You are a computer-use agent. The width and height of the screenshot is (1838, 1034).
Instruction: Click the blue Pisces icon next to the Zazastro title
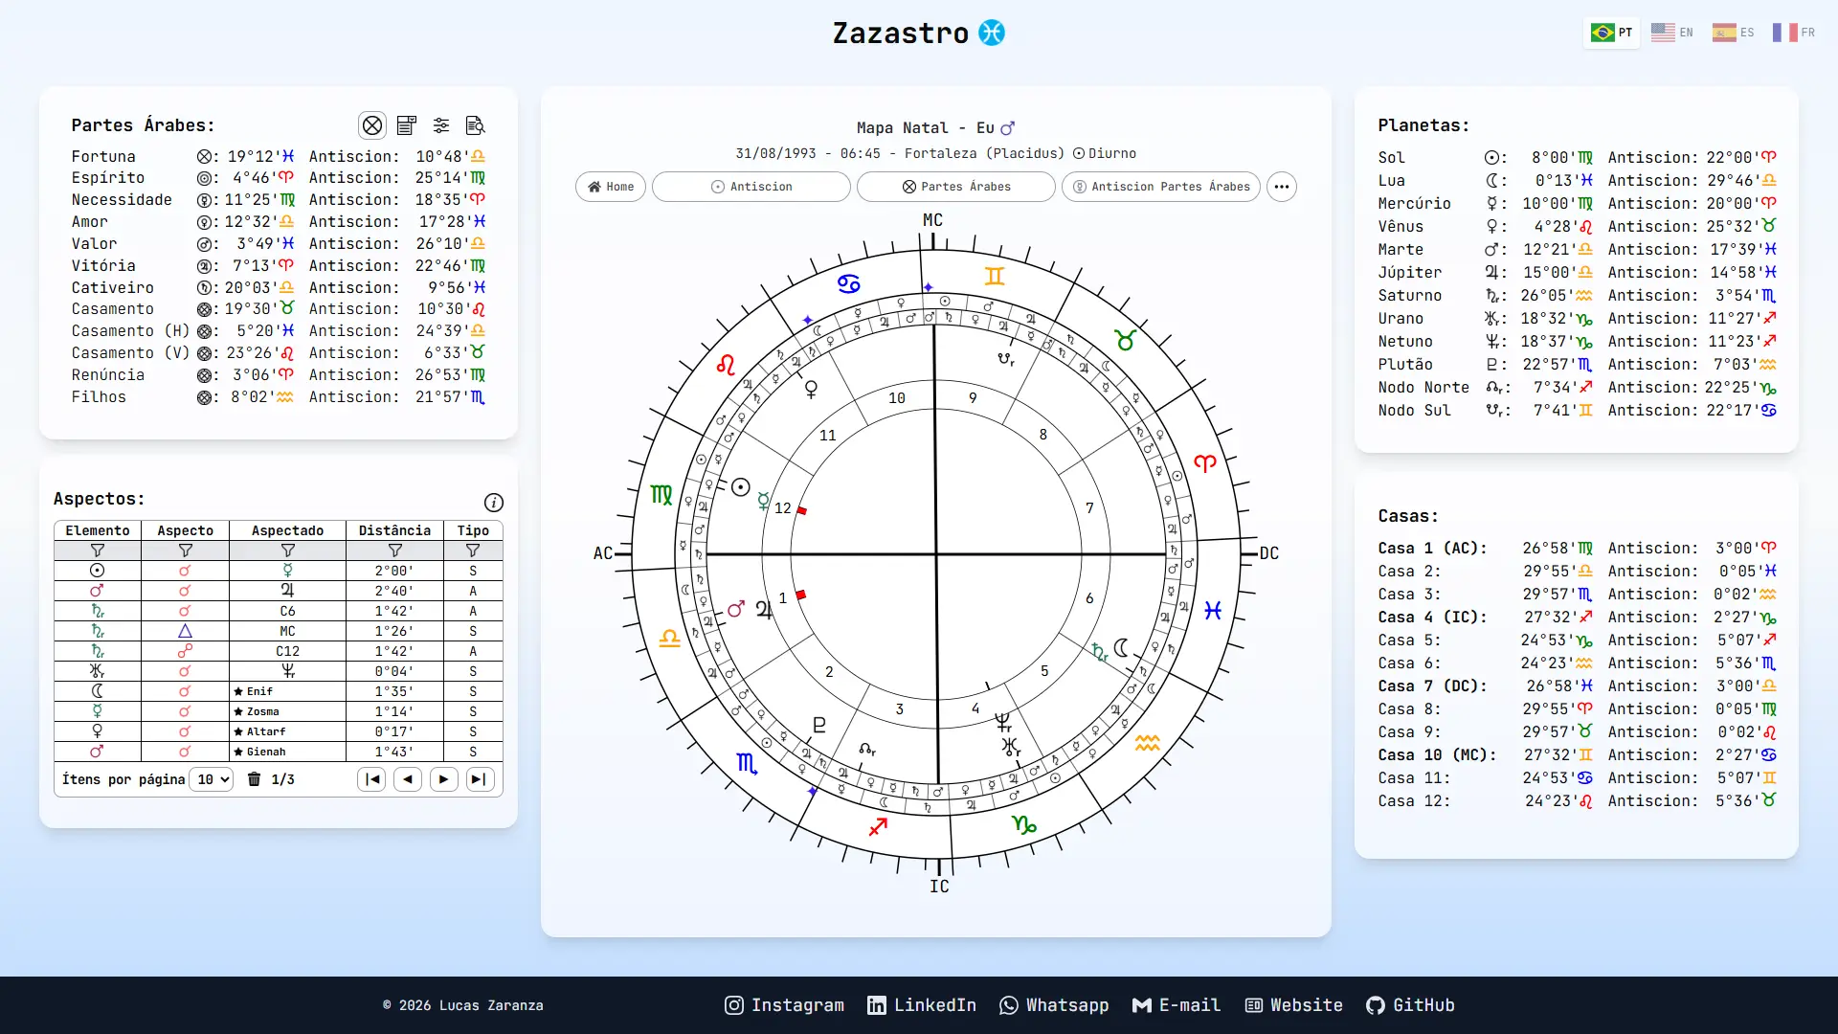992,33
